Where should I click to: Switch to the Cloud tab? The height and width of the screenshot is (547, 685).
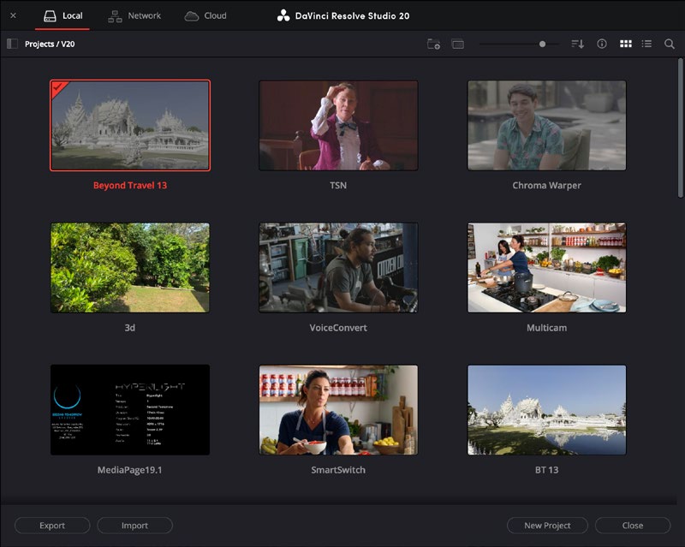pyautogui.click(x=205, y=16)
